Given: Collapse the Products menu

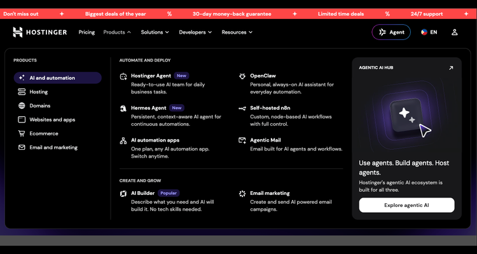Looking at the screenshot, I should tap(117, 32).
